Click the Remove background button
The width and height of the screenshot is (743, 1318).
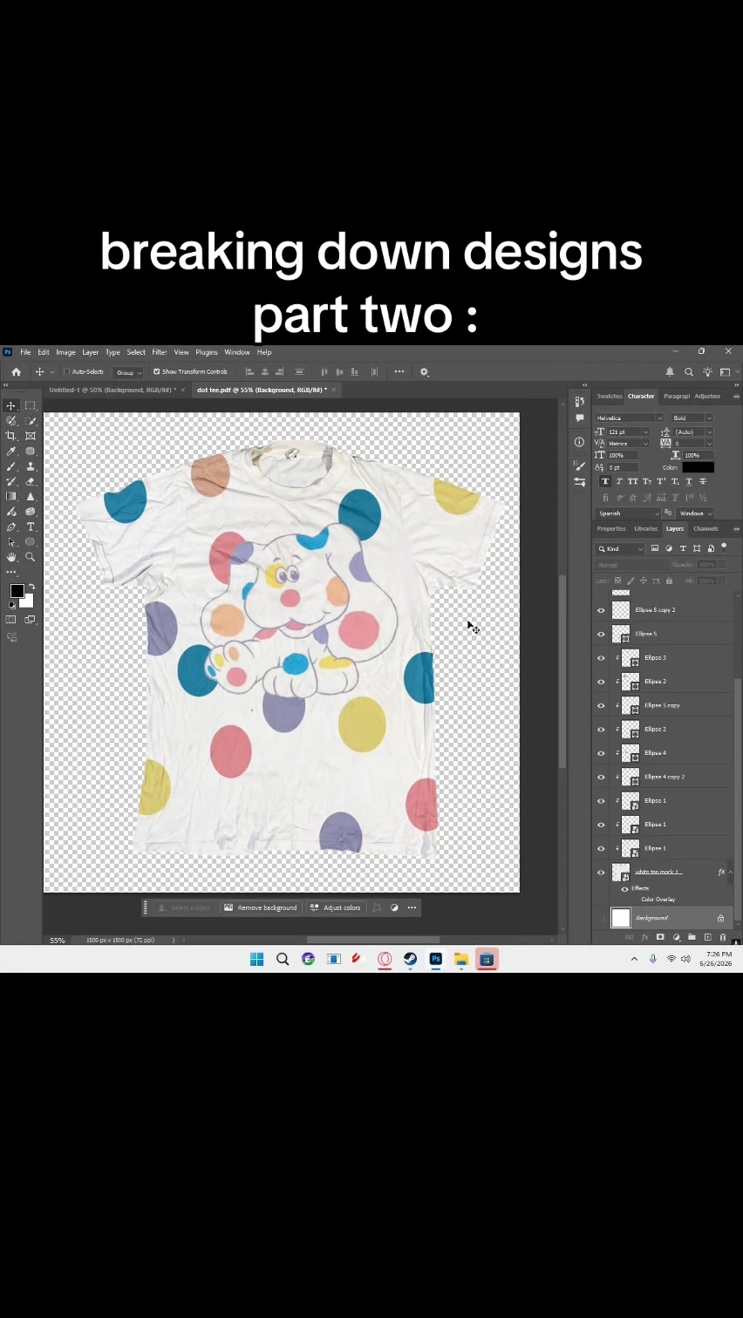261,907
